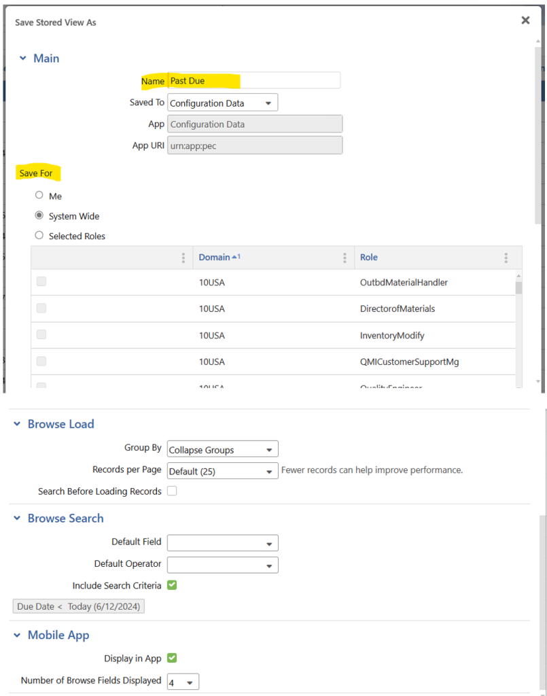547x696 pixels.
Task: Collapse the Browse Search section
Action: coord(17,518)
